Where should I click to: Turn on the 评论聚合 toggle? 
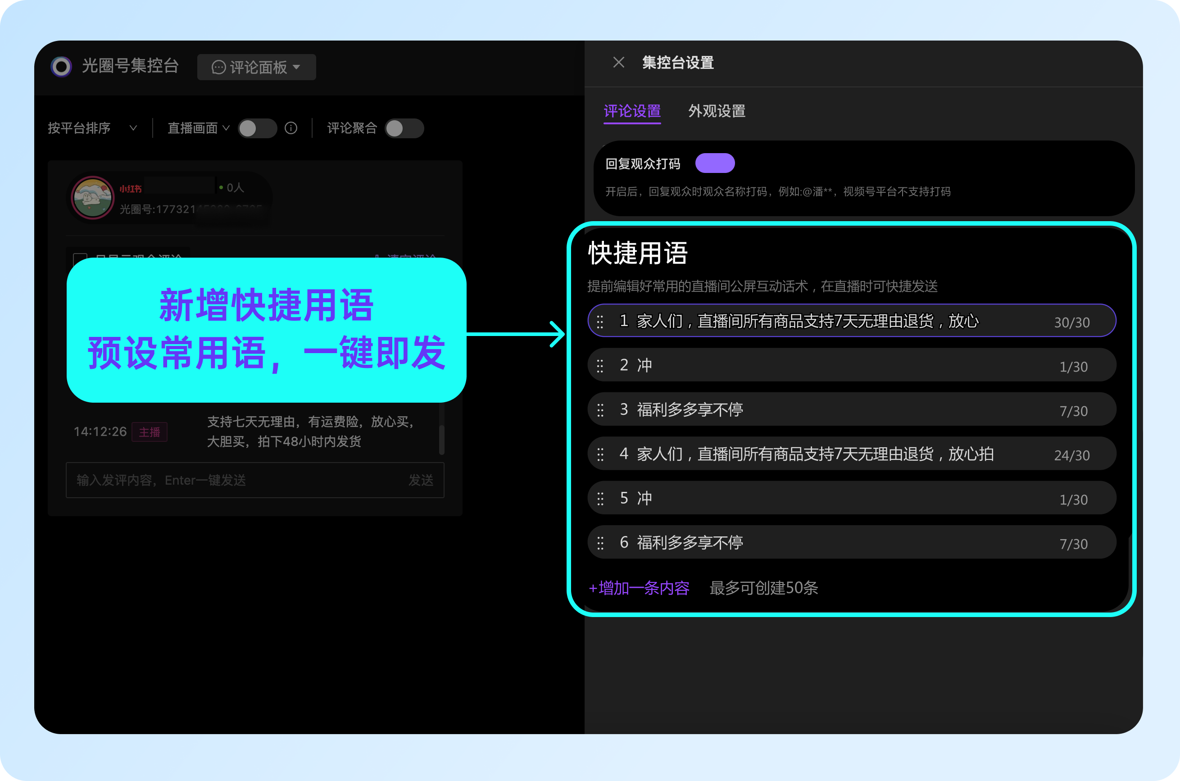(404, 128)
